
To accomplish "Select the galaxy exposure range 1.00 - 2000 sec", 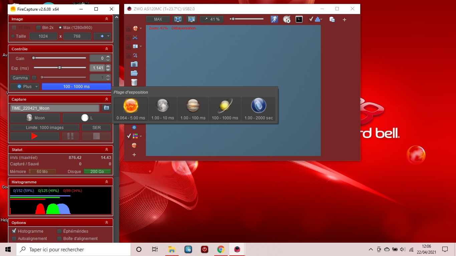I will click(x=259, y=110).
